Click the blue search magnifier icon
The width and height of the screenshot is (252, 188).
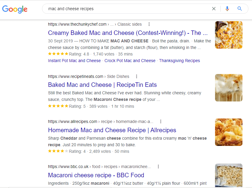click(239, 9)
